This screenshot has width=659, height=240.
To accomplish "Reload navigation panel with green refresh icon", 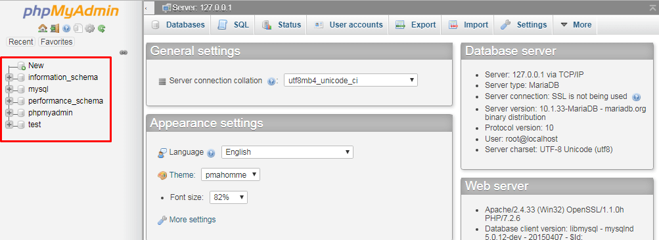I will (101, 29).
